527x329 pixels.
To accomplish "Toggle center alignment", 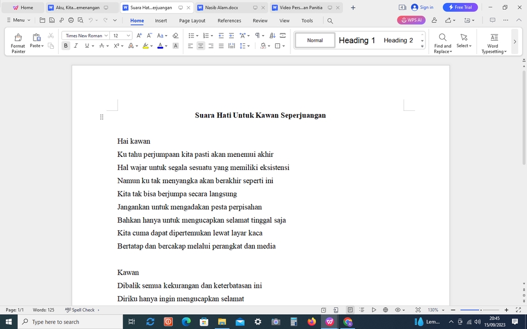I will 201,46.
